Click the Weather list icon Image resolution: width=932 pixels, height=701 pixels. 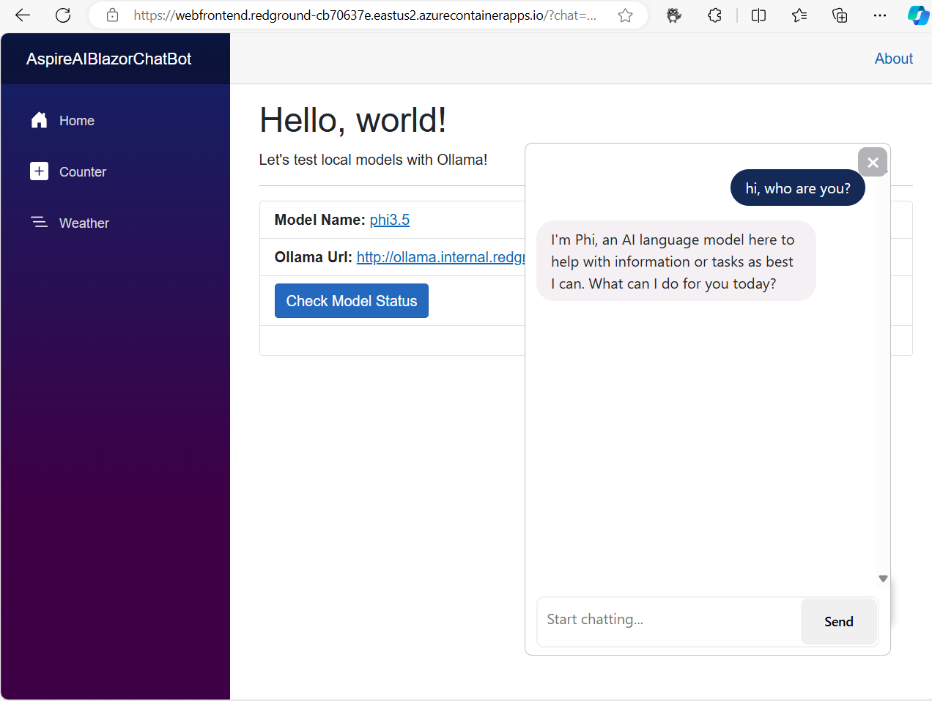(x=39, y=222)
